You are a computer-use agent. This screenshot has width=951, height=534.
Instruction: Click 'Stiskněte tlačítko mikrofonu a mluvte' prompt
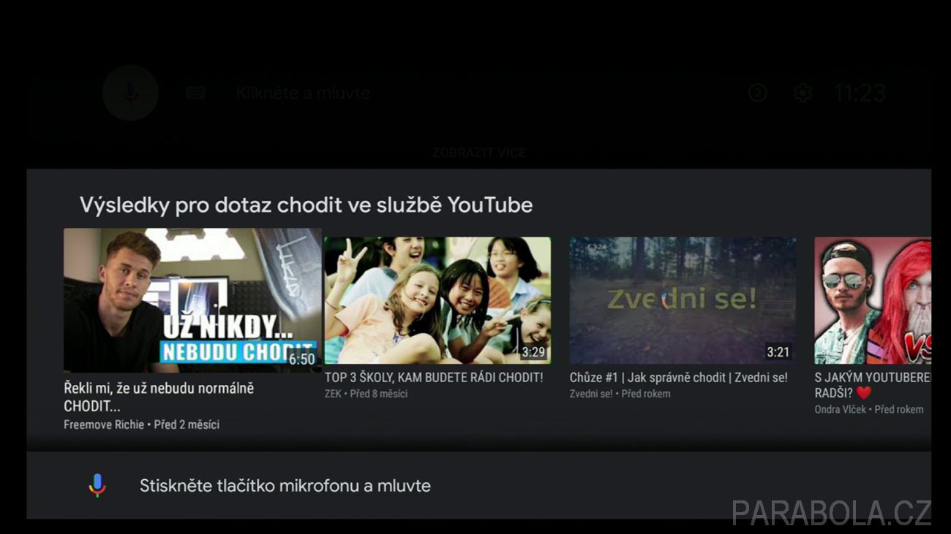click(285, 486)
